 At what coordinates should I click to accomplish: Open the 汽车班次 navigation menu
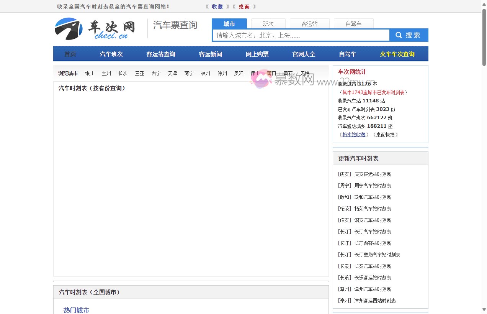(x=111, y=54)
